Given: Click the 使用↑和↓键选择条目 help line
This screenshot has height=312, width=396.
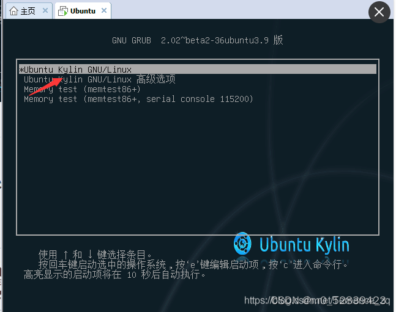Looking at the screenshot, I should (95, 255).
